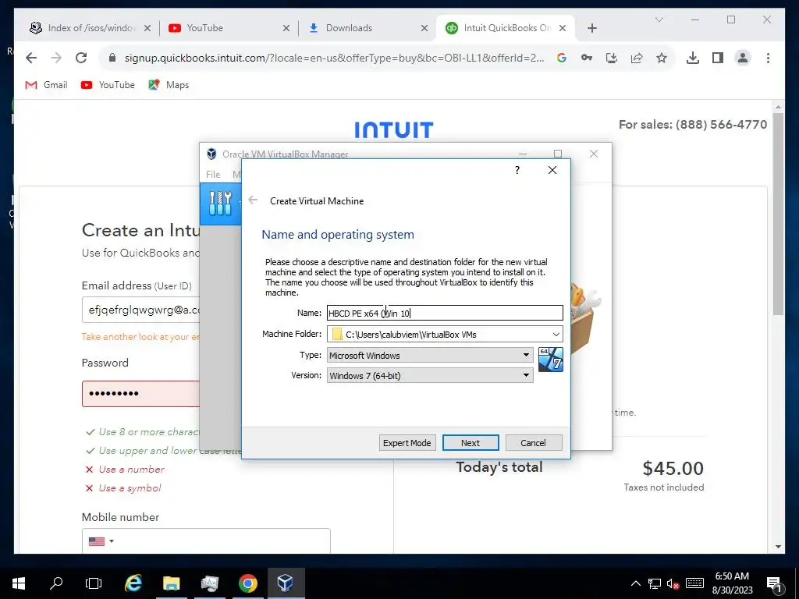799x599 pixels.
Task: Toggle Chrome side panel
Action: [x=718, y=58]
